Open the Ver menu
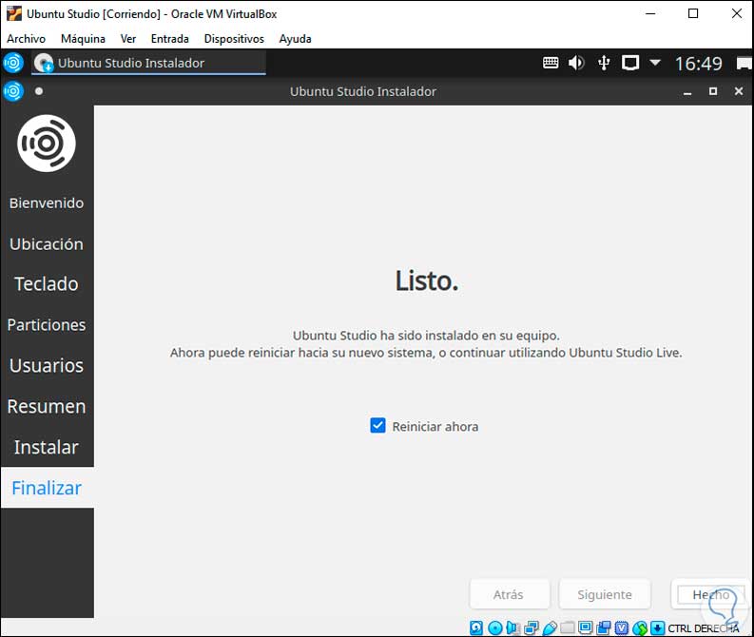This screenshot has width=754, height=637. [128, 38]
